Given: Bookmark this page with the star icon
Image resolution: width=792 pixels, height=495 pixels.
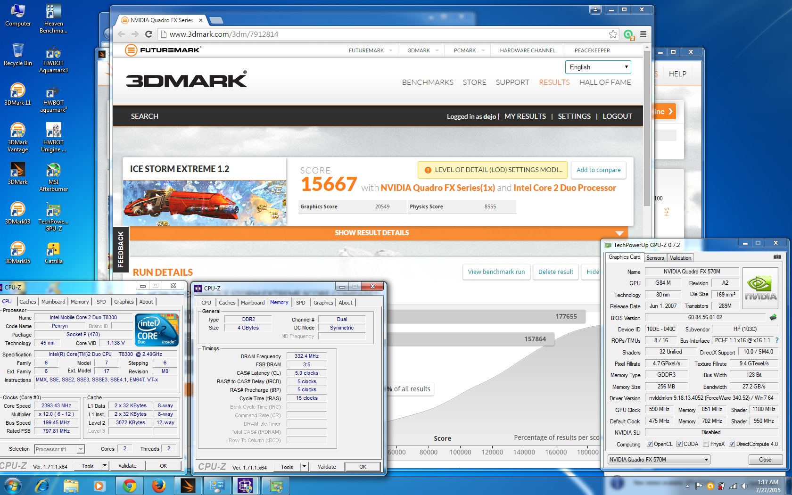Looking at the screenshot, I should coord(613,34).
